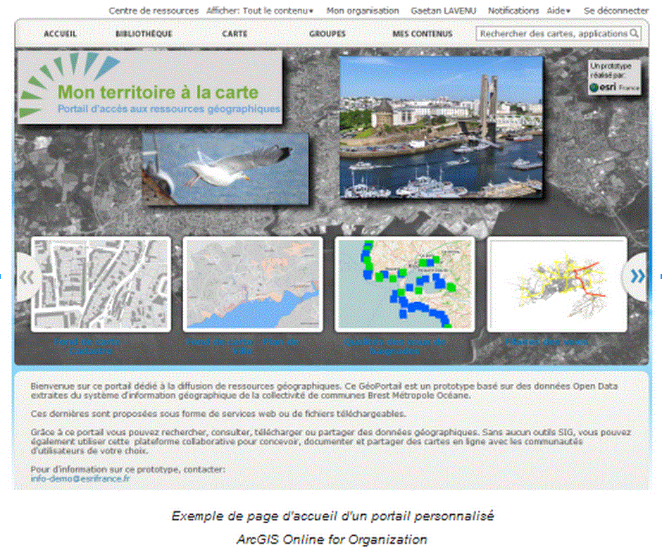Select the Groupes tab
Image resolution: width=662 pixels, height=550 pixels.
[x=327, y=34]
